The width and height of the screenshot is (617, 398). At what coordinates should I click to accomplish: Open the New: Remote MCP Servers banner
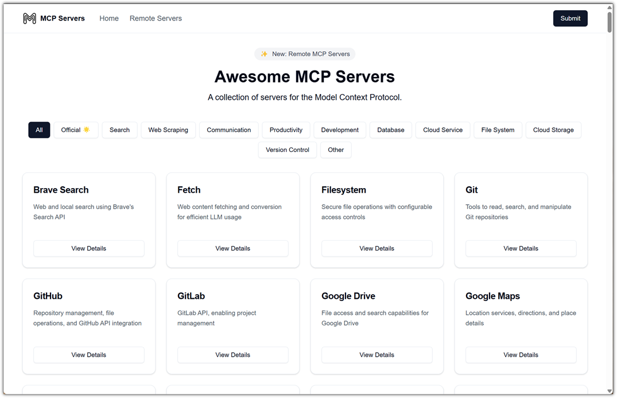305,54
